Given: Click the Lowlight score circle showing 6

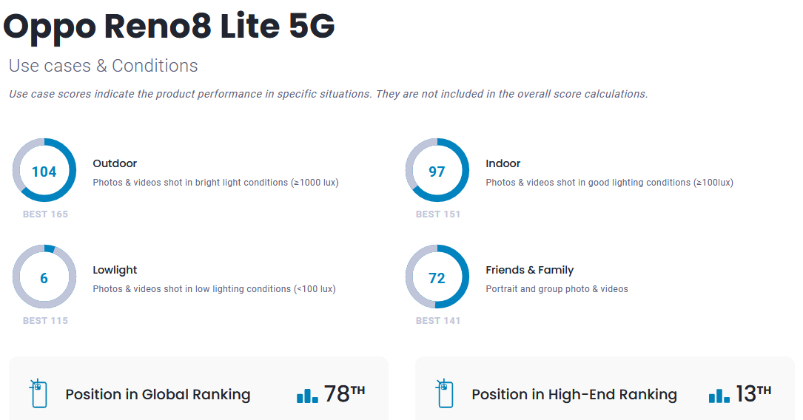Looking at the screenshot, I should pos(44,277).
